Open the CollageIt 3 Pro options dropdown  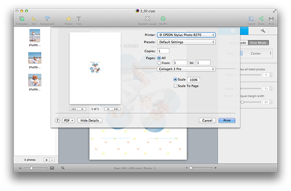pos(186,69)
